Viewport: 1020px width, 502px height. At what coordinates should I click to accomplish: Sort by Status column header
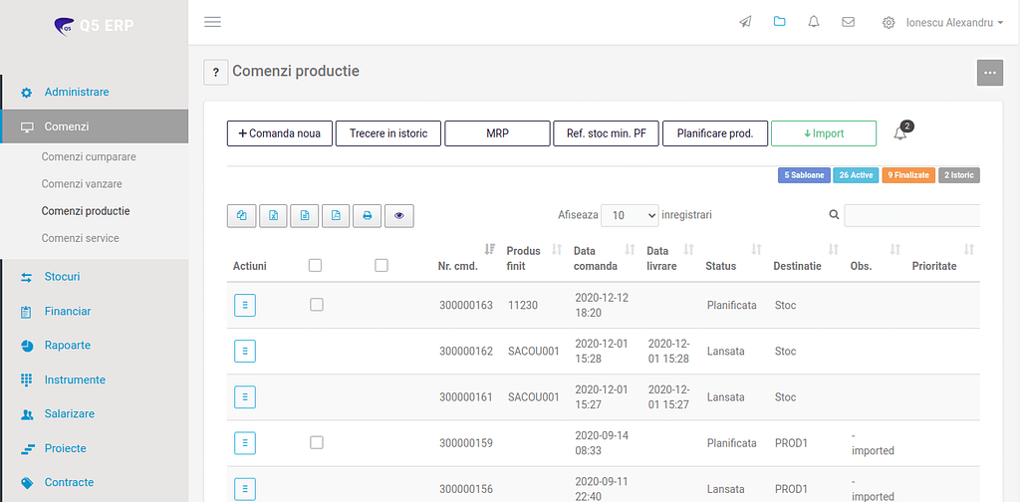point(733,258)
